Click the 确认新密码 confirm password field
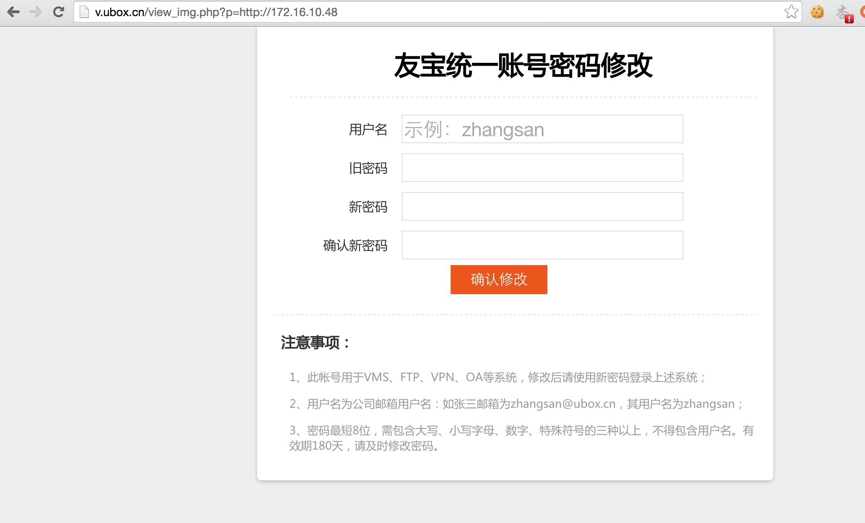 point(542,245)
